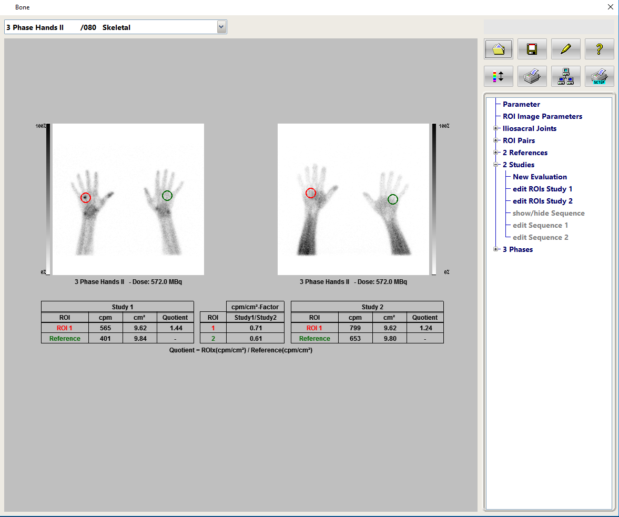Viewport: 619px width, 517px height.
Task: Click the network computers icon
Action: click(565, 76)
